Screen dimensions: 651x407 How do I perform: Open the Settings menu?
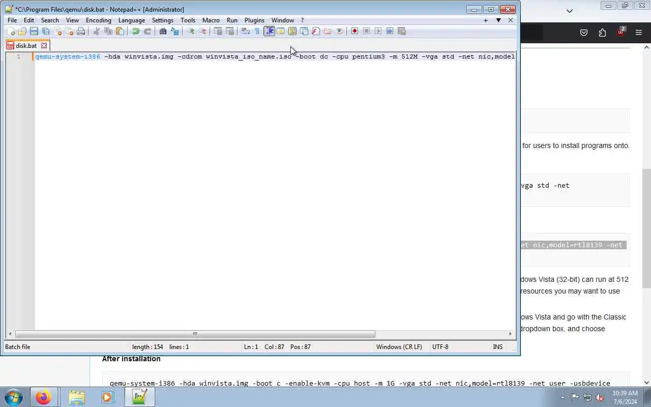pos(163,20)
